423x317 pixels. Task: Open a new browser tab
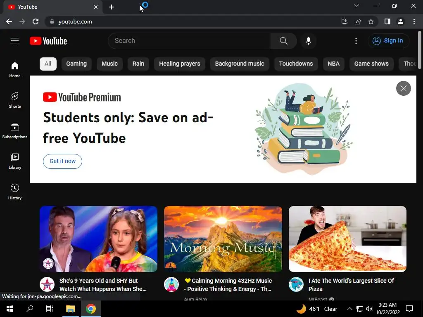coord(112,7)
